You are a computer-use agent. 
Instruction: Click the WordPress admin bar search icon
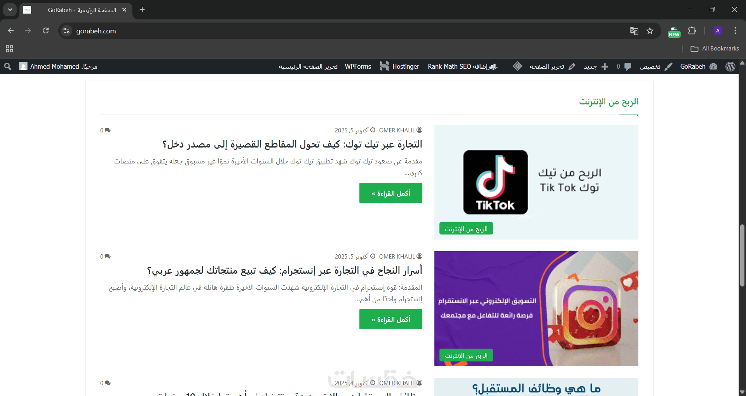8,66
